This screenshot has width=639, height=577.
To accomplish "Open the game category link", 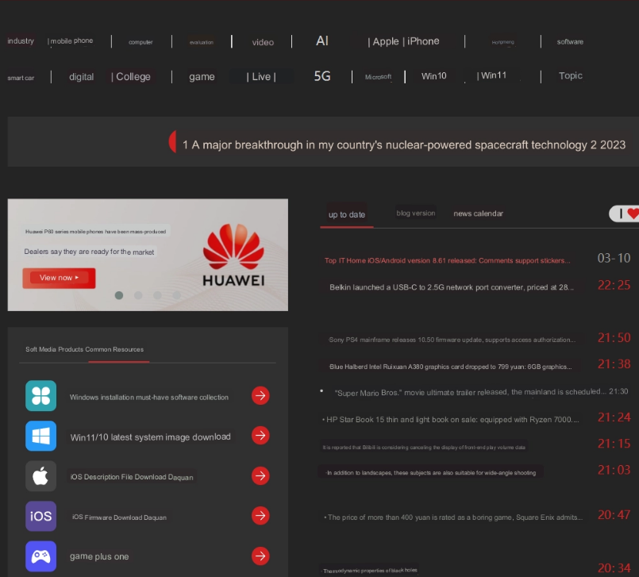I will [x=202, y=77].
